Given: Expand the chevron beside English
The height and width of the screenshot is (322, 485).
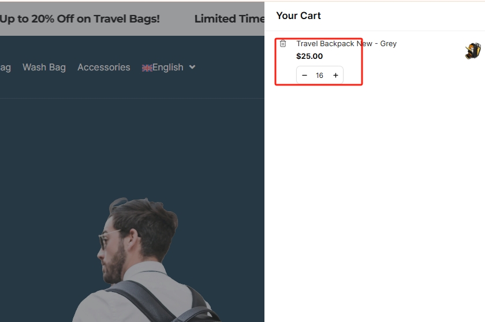Looking at the screenshot, I should pyautogui.click(x=192, y=67).
